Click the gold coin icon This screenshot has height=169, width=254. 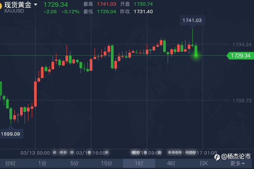click(x=1, y=5)
